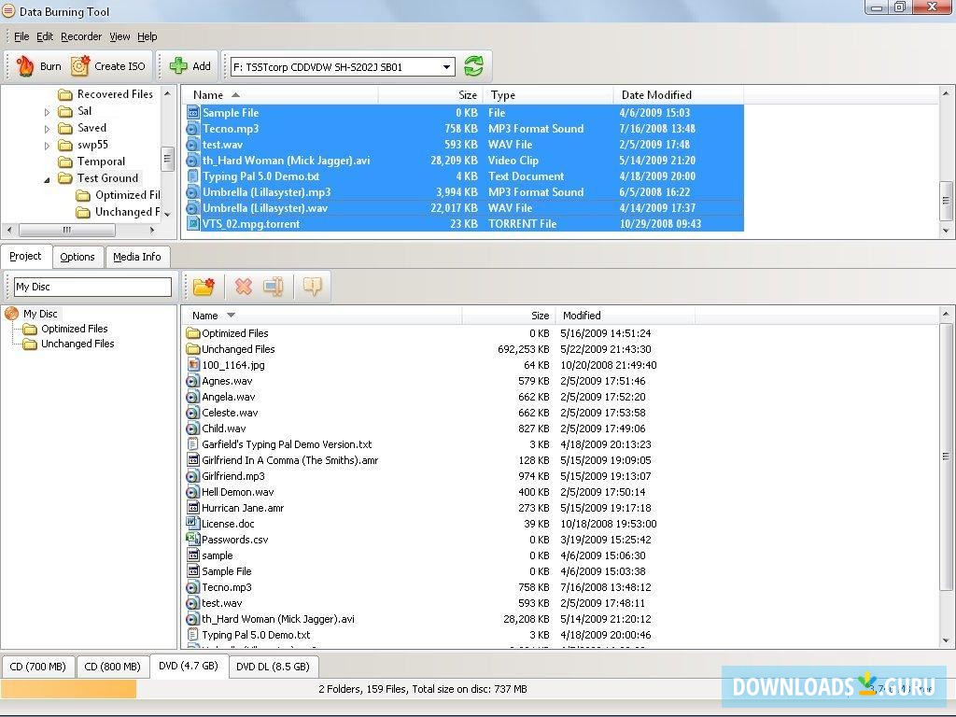
Task: Click the download arrow icon in the project toolbar
Action: tap(312, 286)
